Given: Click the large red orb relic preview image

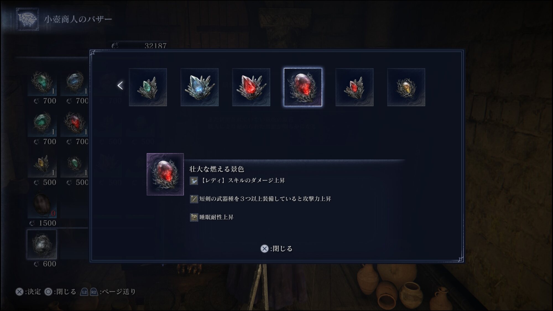Looking at the screenshot, I should coord(165,174).
